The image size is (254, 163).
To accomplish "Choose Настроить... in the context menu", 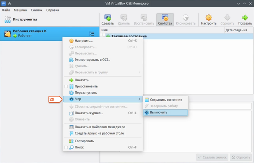I will point(103,41).
